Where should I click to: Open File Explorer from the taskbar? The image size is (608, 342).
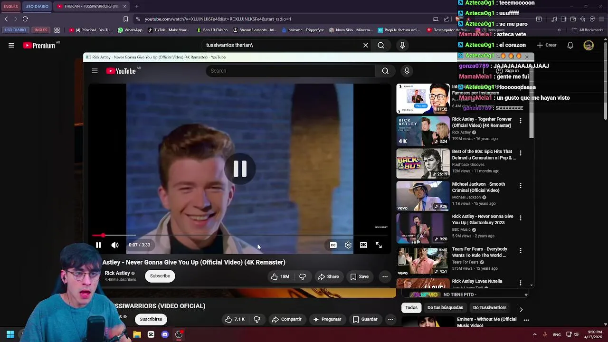point(137,334)
